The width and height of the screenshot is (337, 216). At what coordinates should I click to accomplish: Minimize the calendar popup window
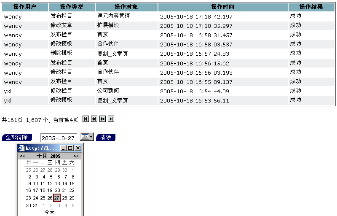pos(63,148)
